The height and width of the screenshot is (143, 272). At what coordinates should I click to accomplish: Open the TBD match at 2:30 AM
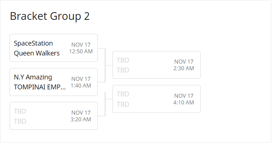tap(157, 65)
